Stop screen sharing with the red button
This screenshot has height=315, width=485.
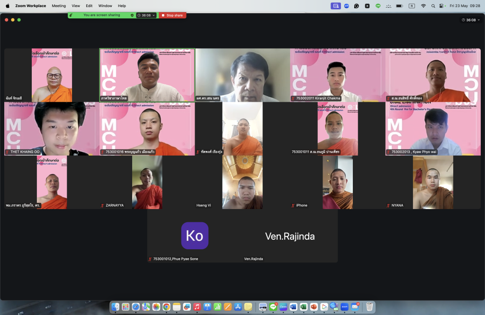tap(172, 15)
